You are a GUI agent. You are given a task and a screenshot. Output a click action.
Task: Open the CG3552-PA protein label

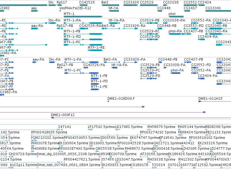tap(201, 70)
